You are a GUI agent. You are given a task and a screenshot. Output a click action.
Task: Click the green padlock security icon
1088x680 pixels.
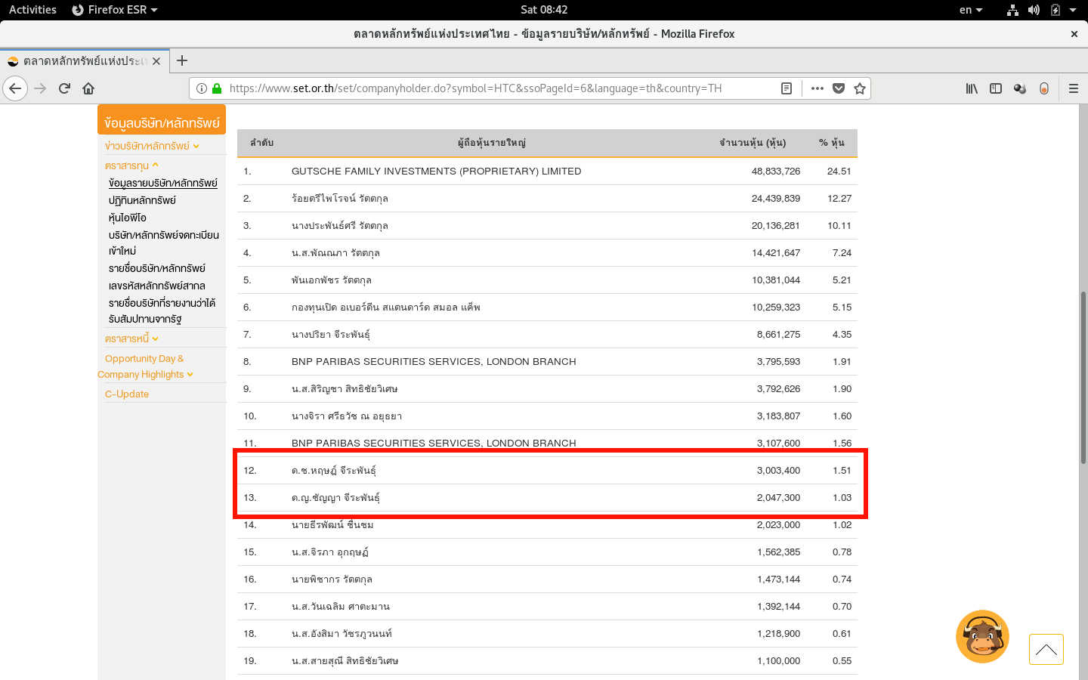217,88
